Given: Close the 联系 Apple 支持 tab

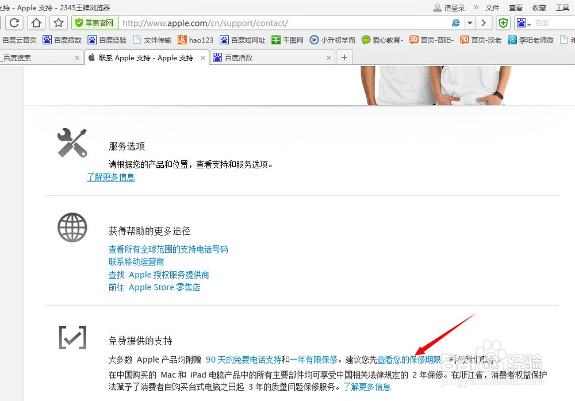Looking at the screenshot, I should coord(203,58).
